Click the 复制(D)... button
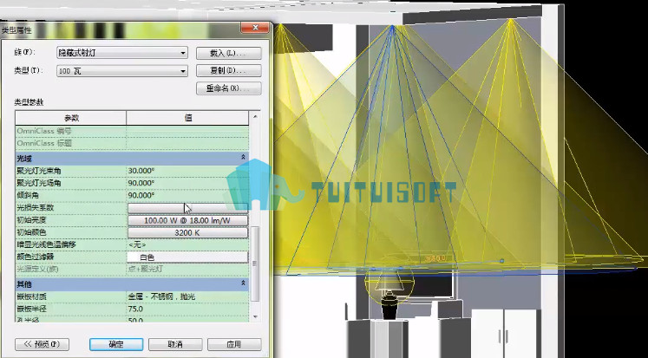This screenshot has width=648, height=358. (x=228, y=70)
